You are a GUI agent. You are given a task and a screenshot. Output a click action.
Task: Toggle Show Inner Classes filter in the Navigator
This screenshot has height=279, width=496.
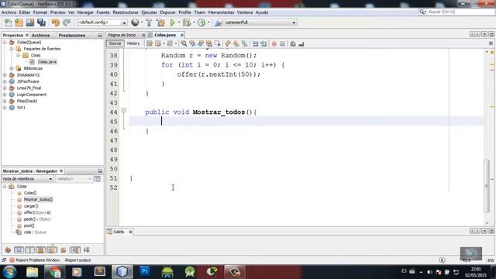[52, 250]
